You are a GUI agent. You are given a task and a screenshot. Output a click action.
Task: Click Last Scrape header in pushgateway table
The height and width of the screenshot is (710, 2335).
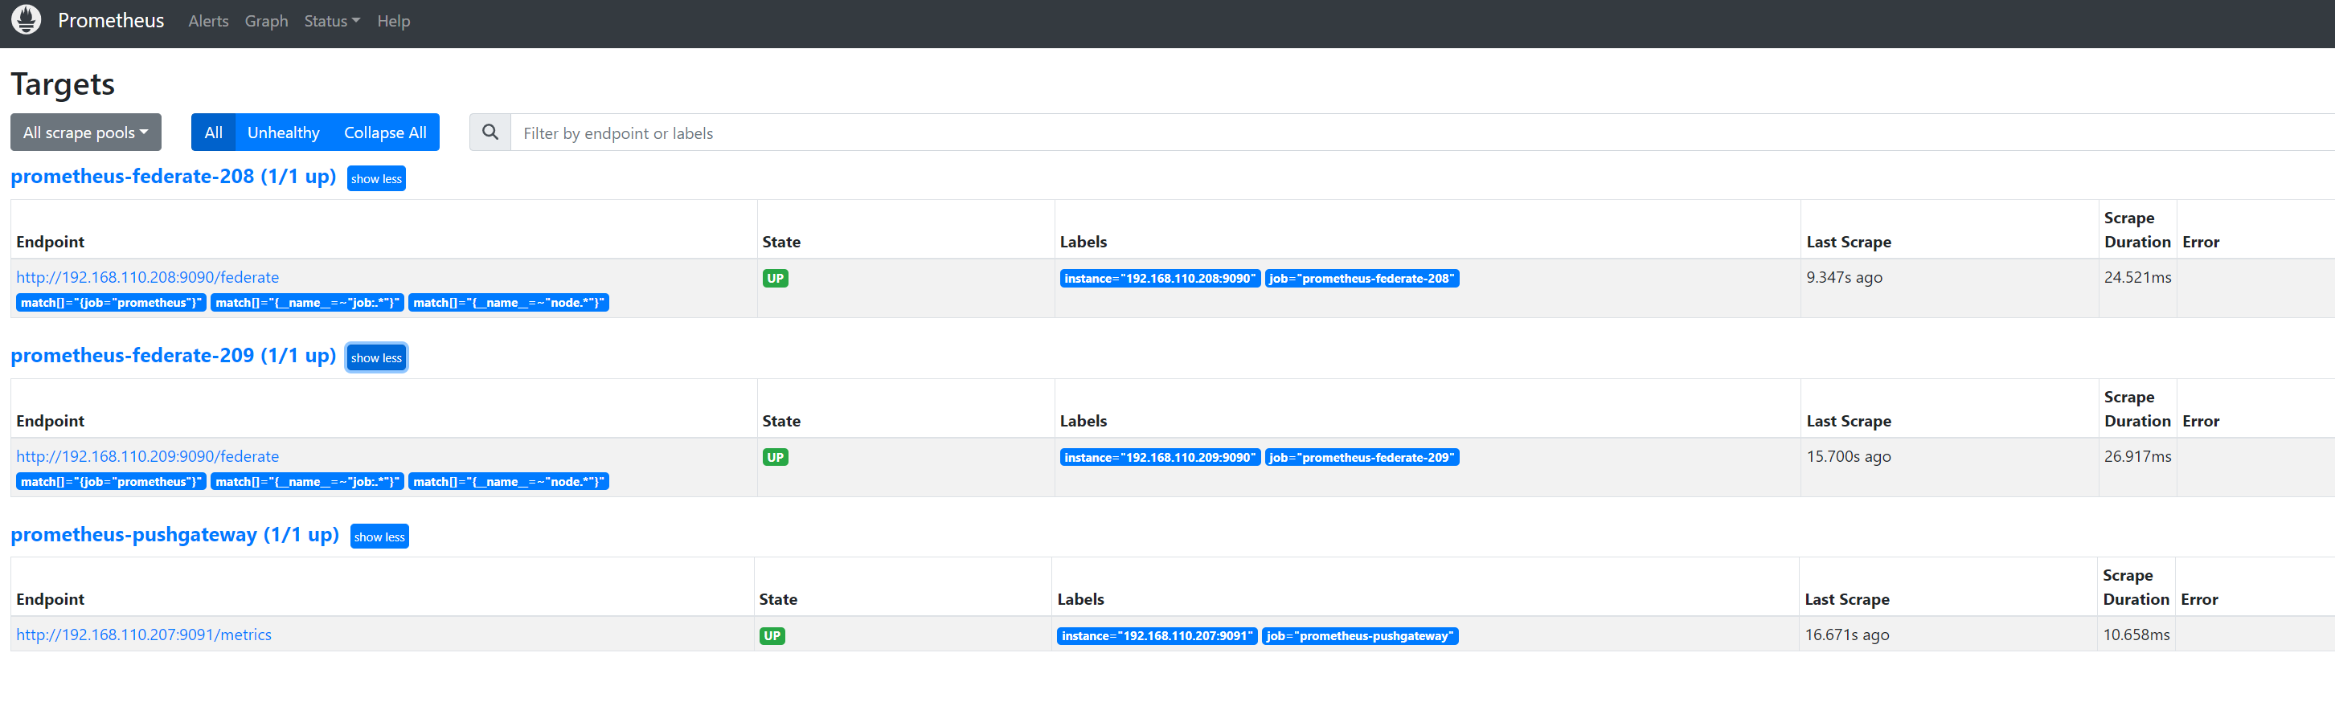pos(1847,599)
